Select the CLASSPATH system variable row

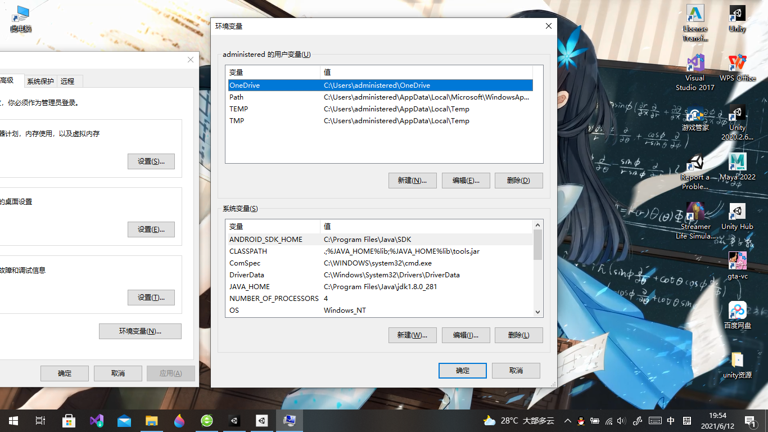[x=380, y=251]
